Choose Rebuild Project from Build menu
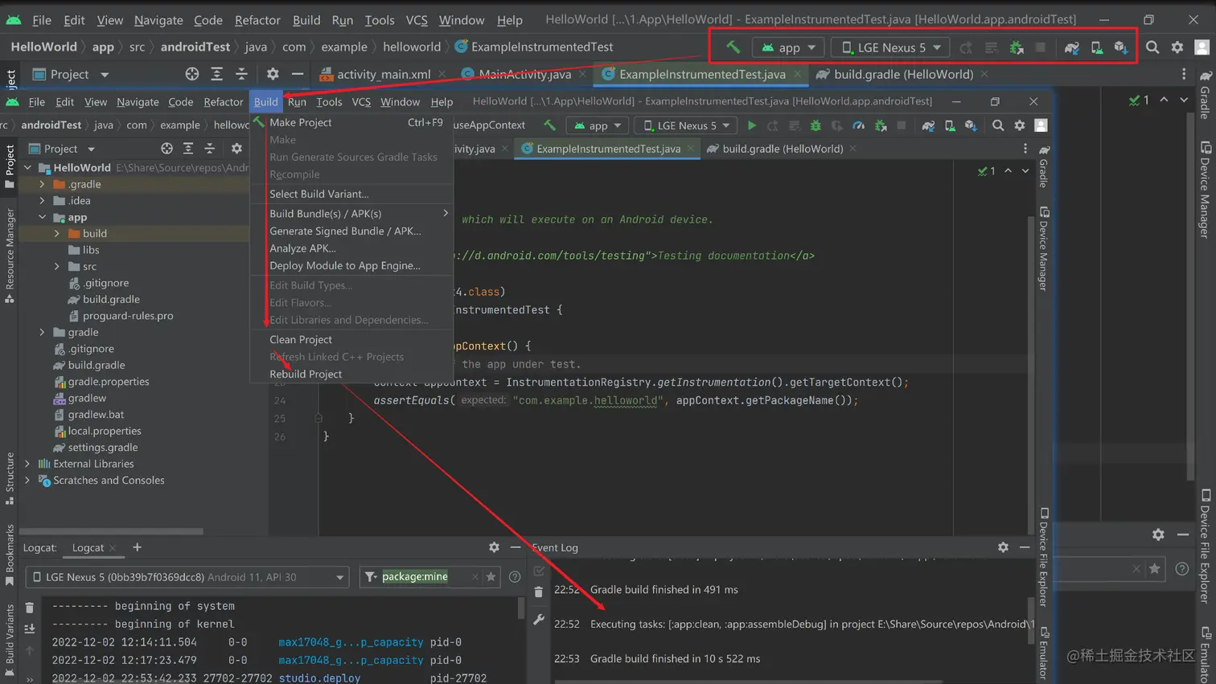The width and height of the screenshot is (1216, 684). click(x=306, y=374)
